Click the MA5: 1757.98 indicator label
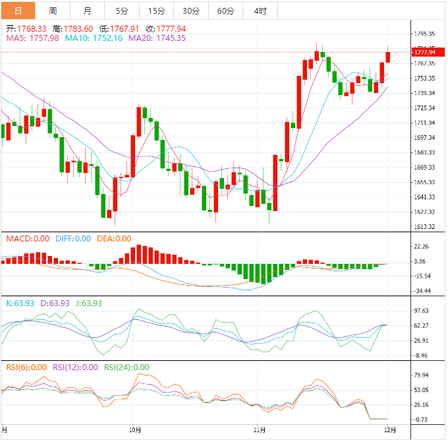The height and width of the screenshot is (446, 448). pos(33,38)
